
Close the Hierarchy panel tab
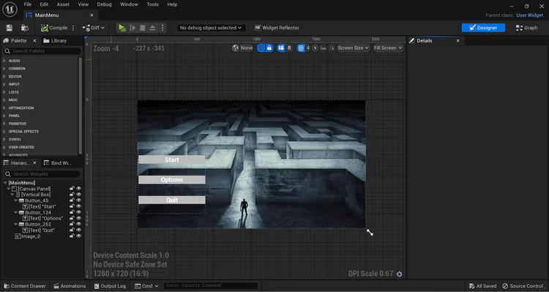(34, 163)
